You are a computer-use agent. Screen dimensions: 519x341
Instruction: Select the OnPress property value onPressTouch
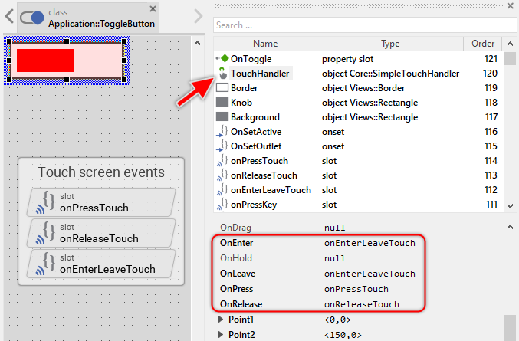[x=356, y=289]
